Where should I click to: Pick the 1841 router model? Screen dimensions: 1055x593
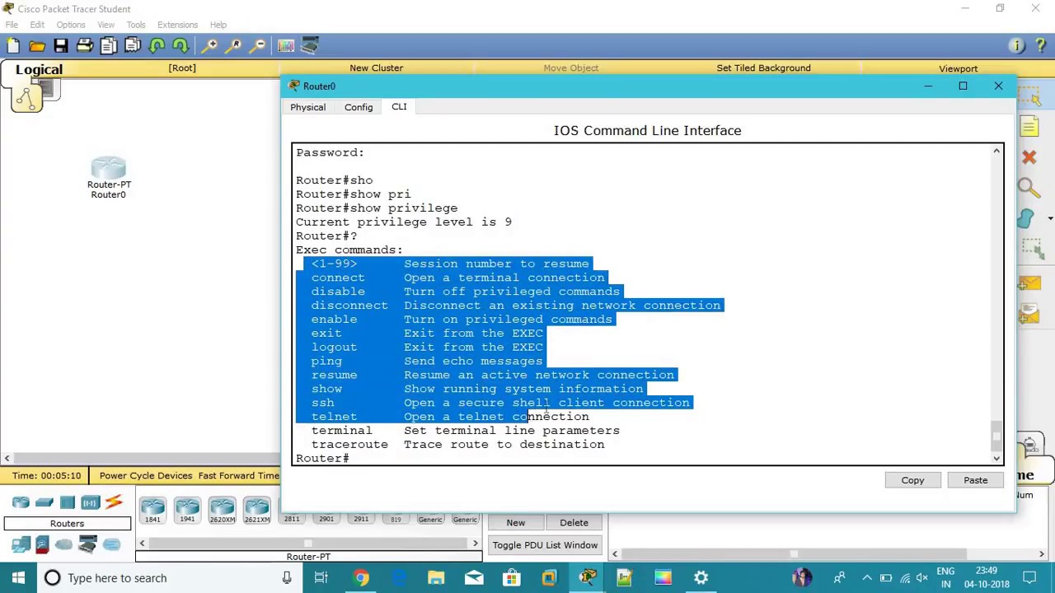click(x=152, y=510)
